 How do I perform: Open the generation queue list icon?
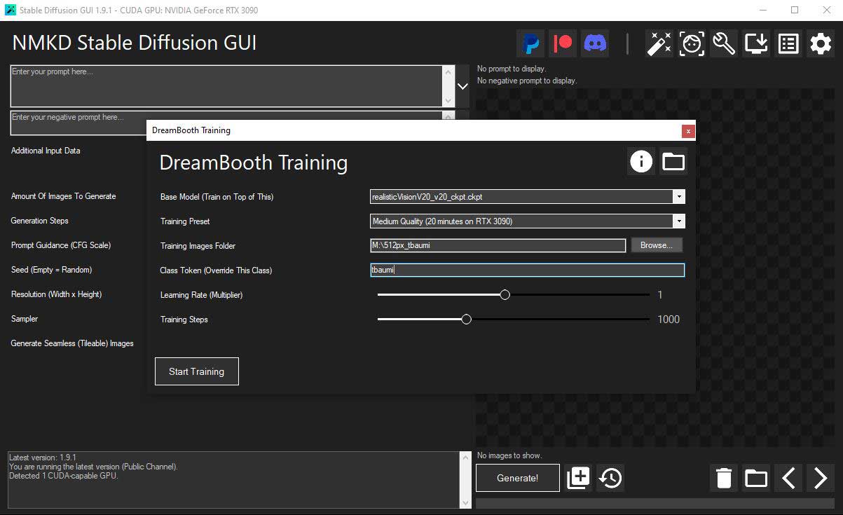pyautogui.click(x=788, y=43)
